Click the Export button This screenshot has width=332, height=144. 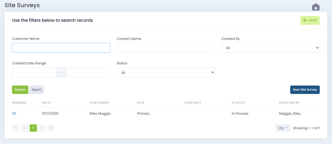coord(36,90)
